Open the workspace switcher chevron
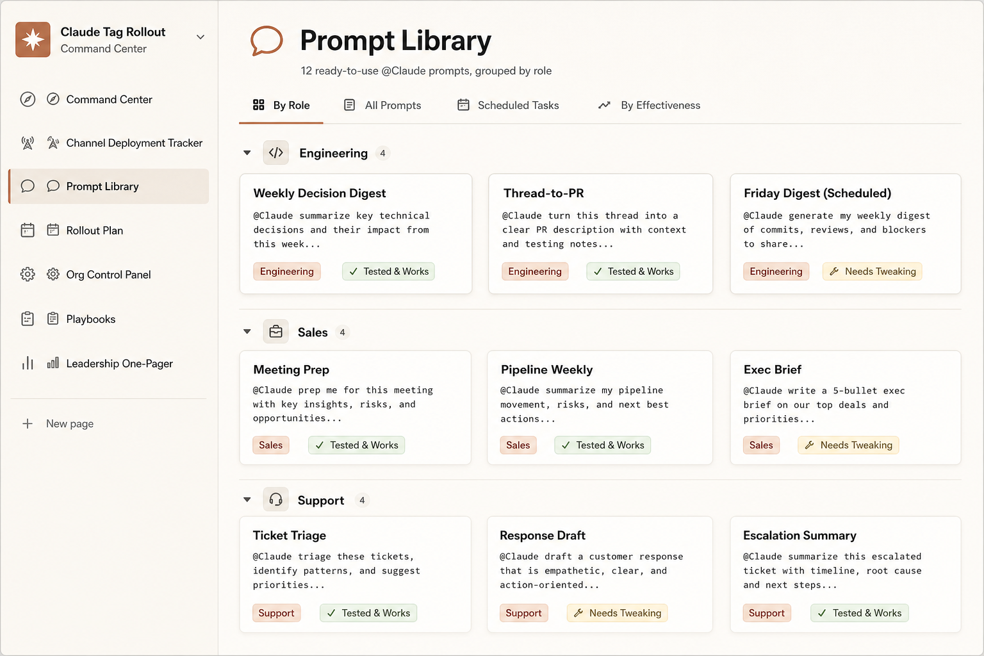This screenshot has height=656, width=984. tap(201, 37)
